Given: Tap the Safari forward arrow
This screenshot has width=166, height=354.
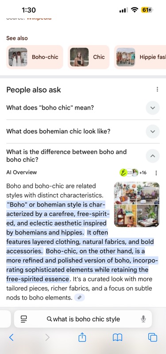Looking at the screenshot, I should (47, 337).
